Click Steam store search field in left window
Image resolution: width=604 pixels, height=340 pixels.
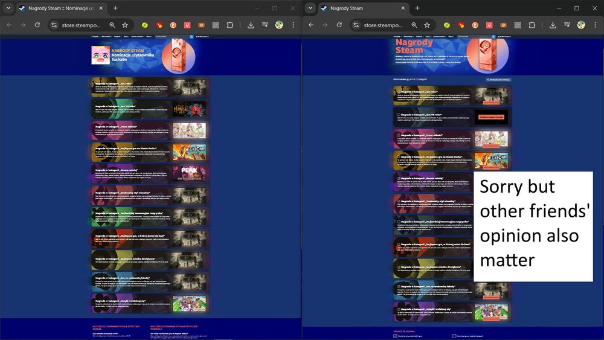[x=172, y=37]
